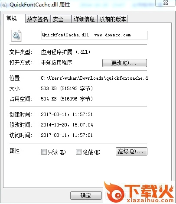Screen dimensions: 176x204
Task: Confirm with the 确定 button
Action: point(86,196)
